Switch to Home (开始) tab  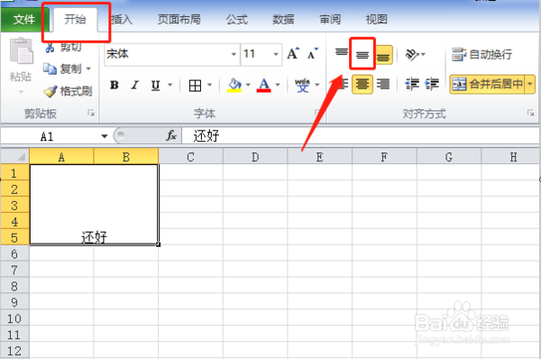point(75,20)
